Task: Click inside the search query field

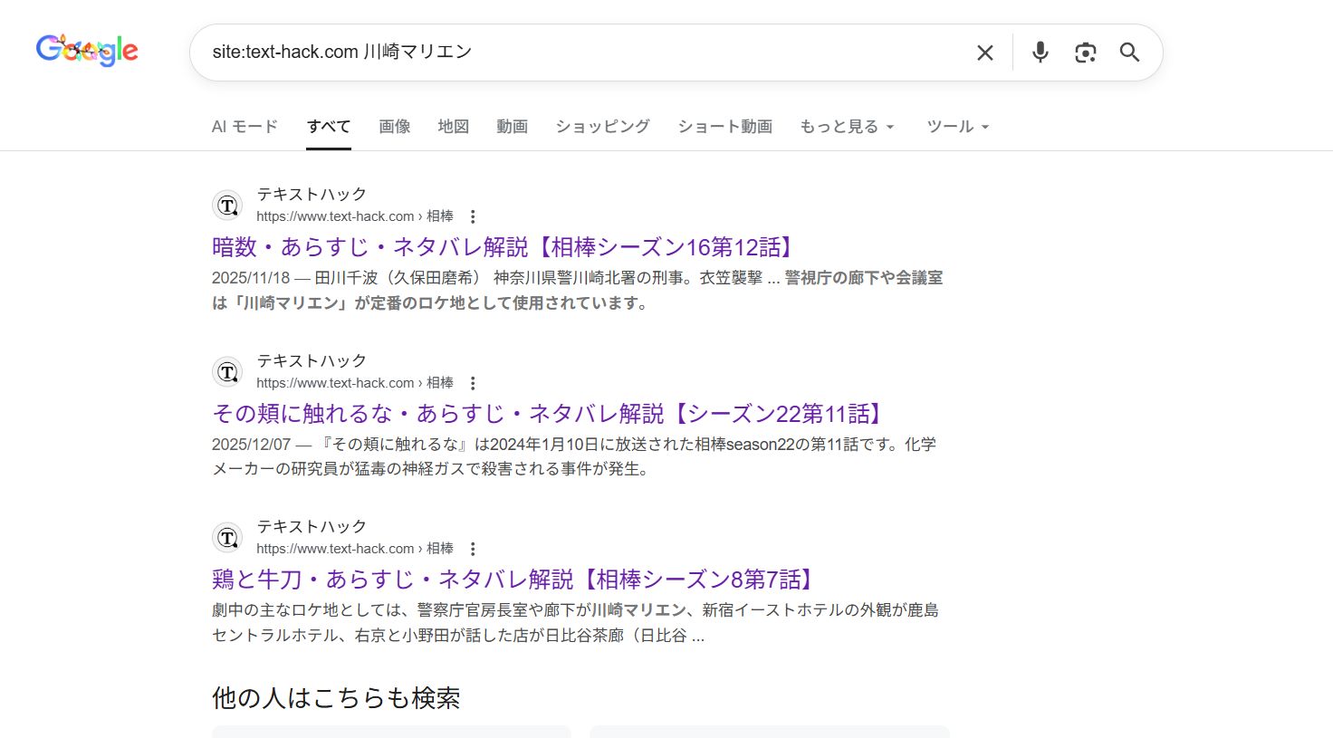Action: pyautogui.click(x=580, y=53)
